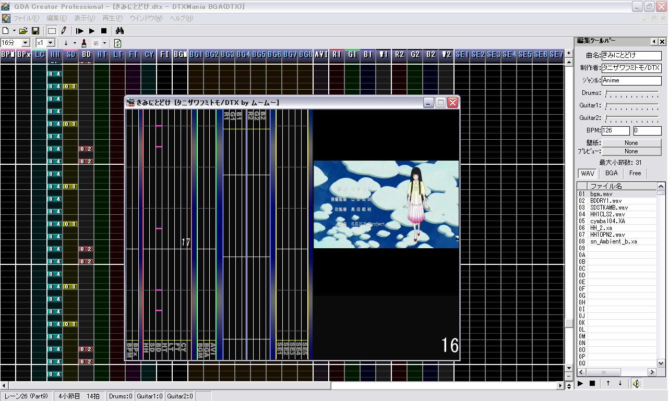Close the きみにとどけ preview window
669x401 pixels.
point(452,103)
